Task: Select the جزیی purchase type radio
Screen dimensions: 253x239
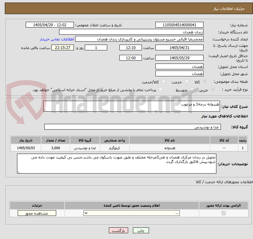Action: (x=213, y=89)
